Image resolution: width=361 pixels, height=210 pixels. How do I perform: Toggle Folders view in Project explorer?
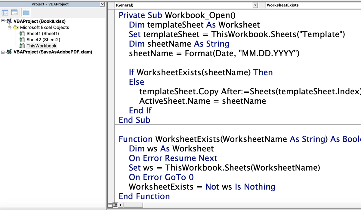pos(26,12)
